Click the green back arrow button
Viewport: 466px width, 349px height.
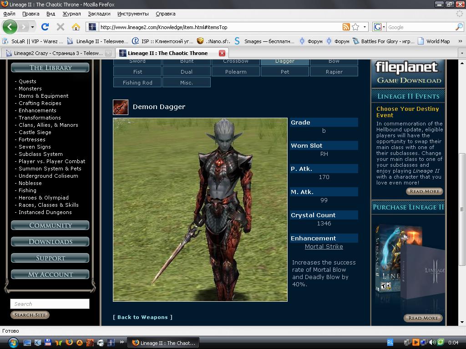tap(10, 27)
